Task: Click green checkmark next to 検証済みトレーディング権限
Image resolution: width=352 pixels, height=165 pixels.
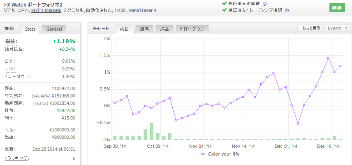Action: (224, 10)
